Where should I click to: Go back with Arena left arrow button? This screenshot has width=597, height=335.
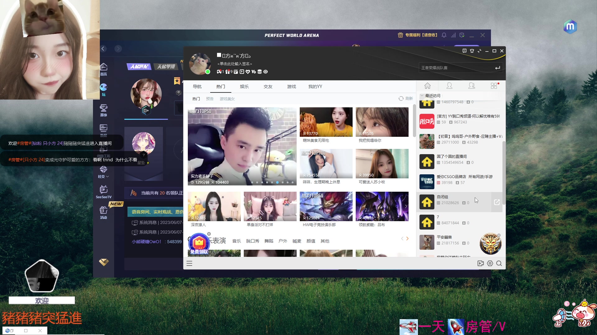103,49
